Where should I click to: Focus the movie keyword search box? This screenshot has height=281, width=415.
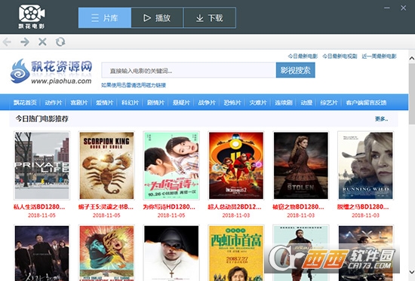tap(189, 70)
